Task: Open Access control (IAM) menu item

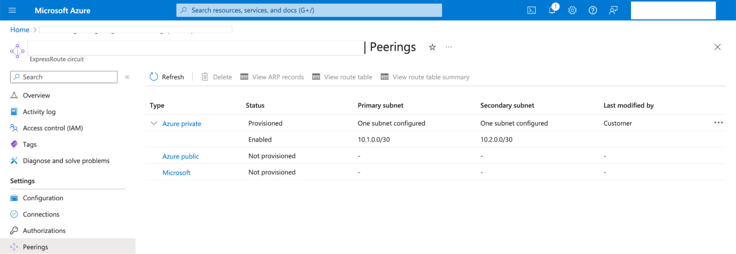Action: [x=53, y=128]
